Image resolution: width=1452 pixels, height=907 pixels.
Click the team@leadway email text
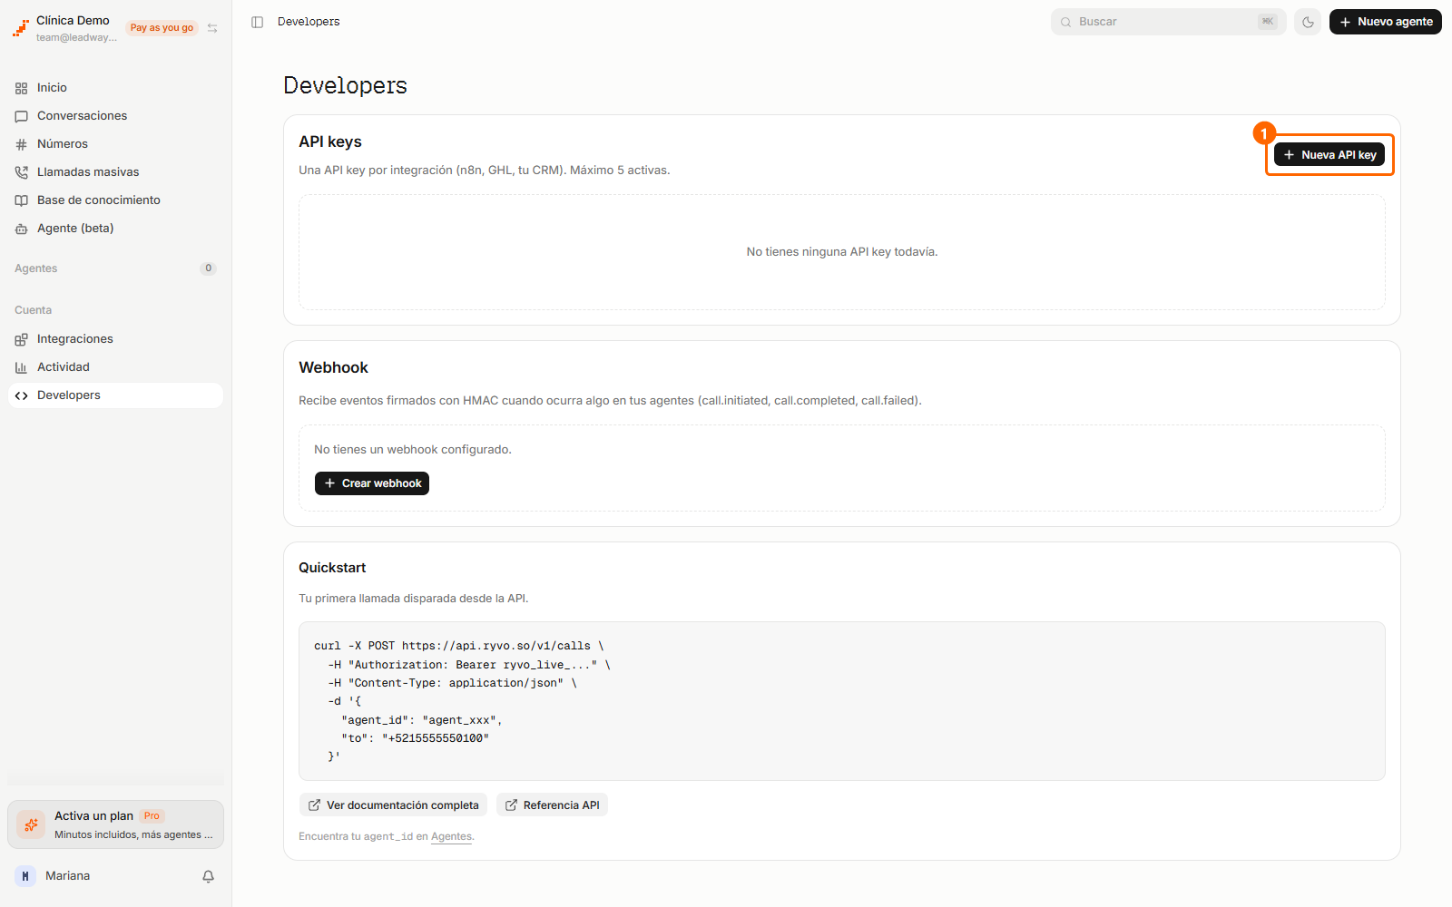tap(76, 38)
